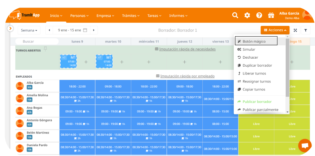Click Imputación rápida de necesidades link
The width and height of the screenshot is (315, 156).
(187, 49)
